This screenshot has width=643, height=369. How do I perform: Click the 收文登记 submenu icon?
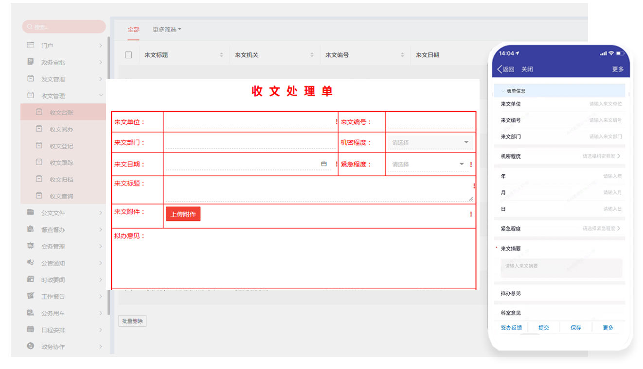pos(39,145)
